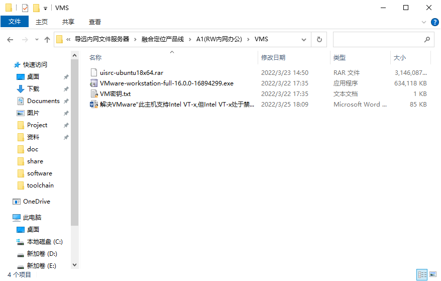Open 下载 in the navigation pane
The height and width of the screenshot is (281, 441).
[33, 89]
